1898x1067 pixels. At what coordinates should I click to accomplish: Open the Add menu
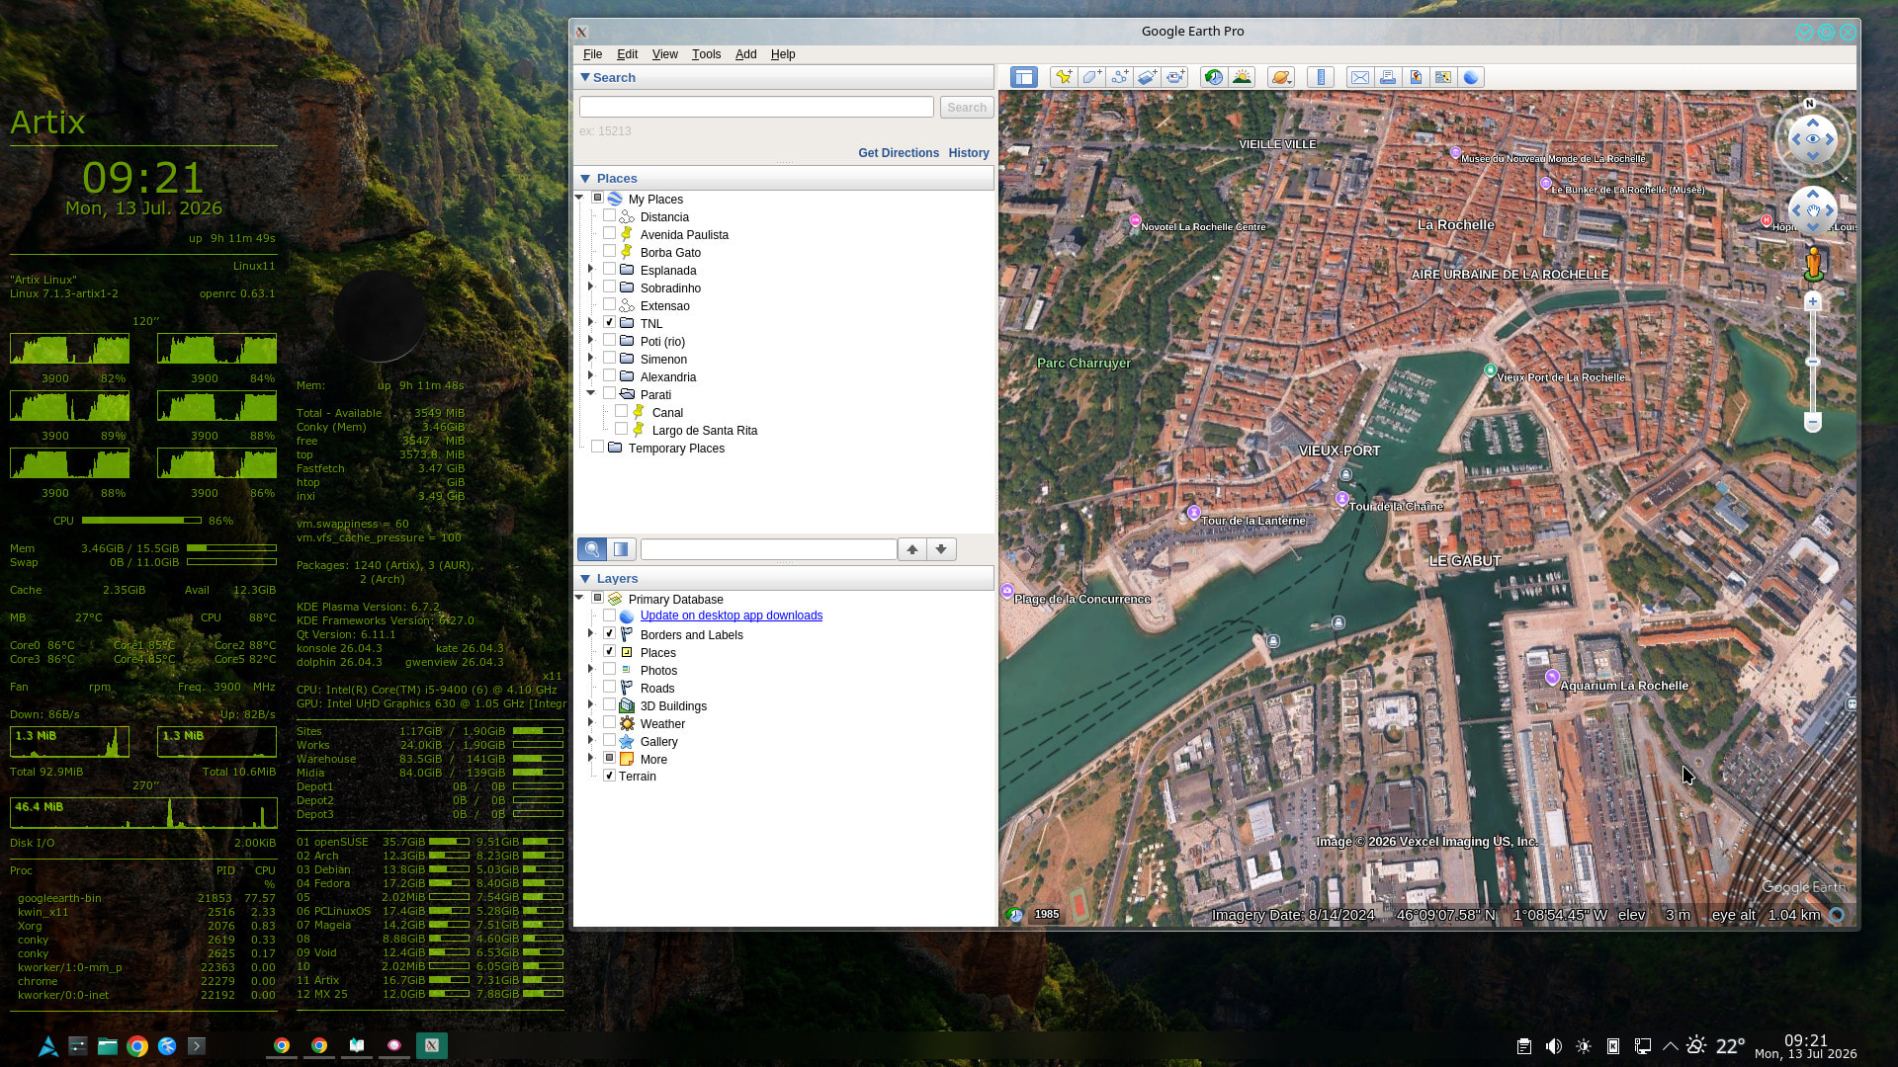point(745,54)
